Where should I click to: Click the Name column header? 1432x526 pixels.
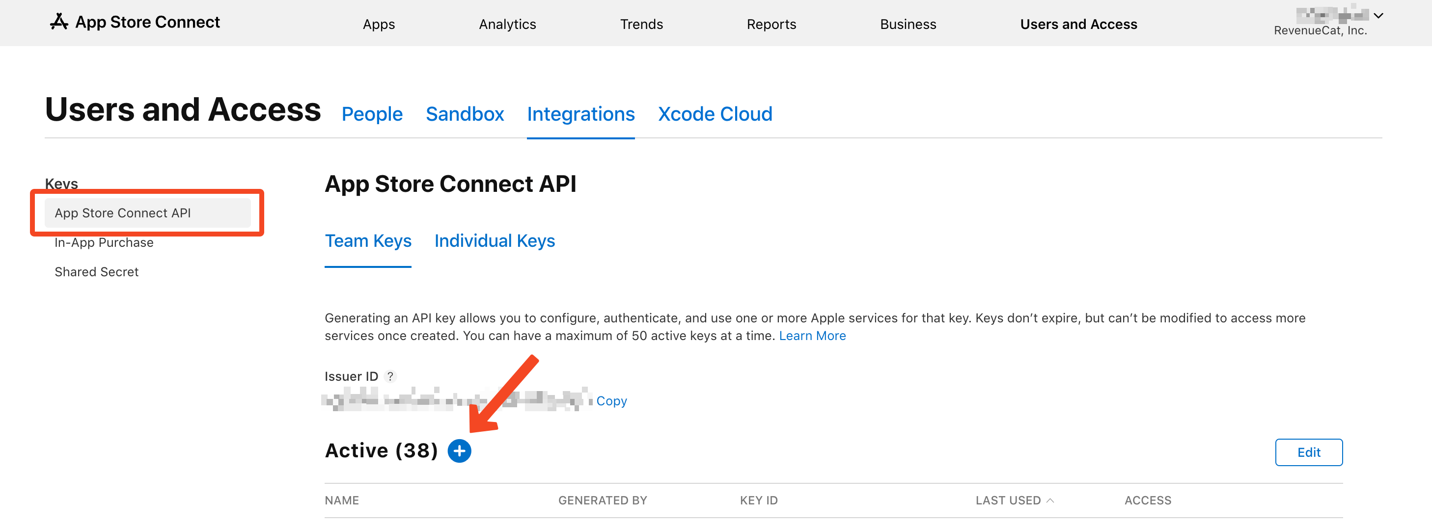[x=342, y=500]
